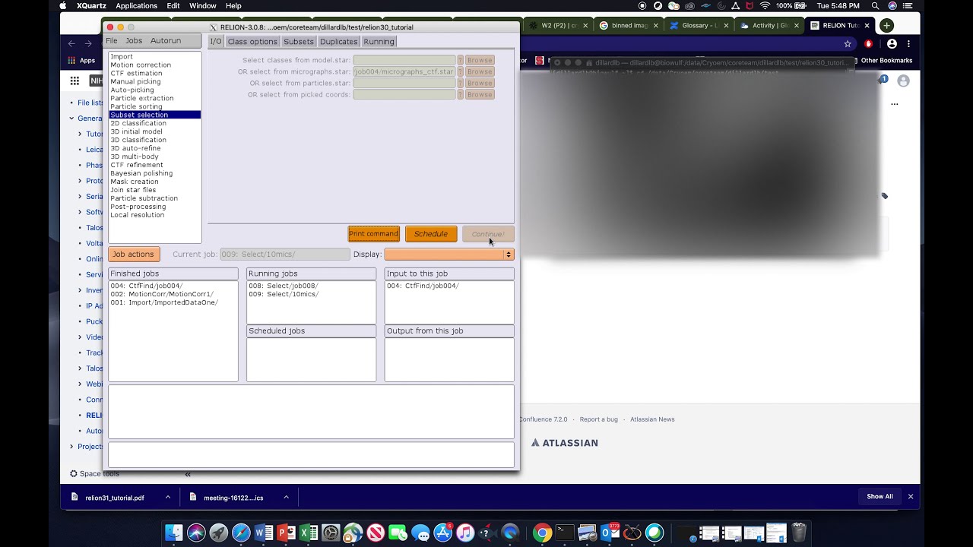Open the Window menu in menu bar
The image size is (973, 547).
pos(203,5)
